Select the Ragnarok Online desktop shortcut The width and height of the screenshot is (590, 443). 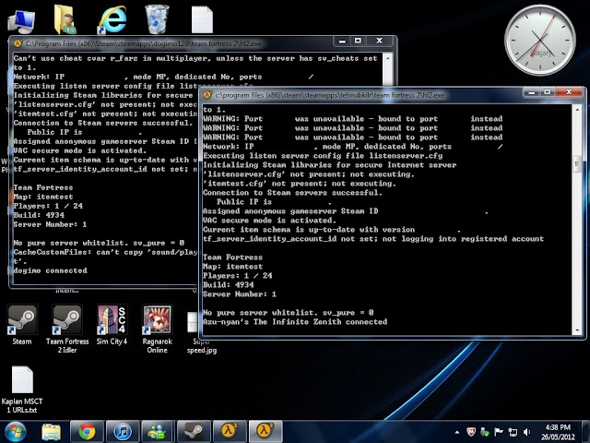tap(157, 329)
